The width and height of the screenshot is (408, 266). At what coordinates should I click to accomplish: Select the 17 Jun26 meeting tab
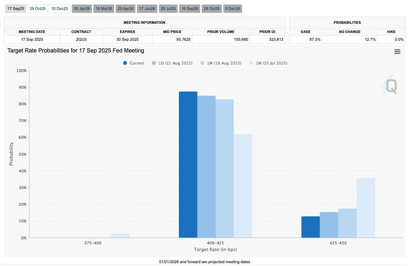pyautogui.click(x=147, y=9)
